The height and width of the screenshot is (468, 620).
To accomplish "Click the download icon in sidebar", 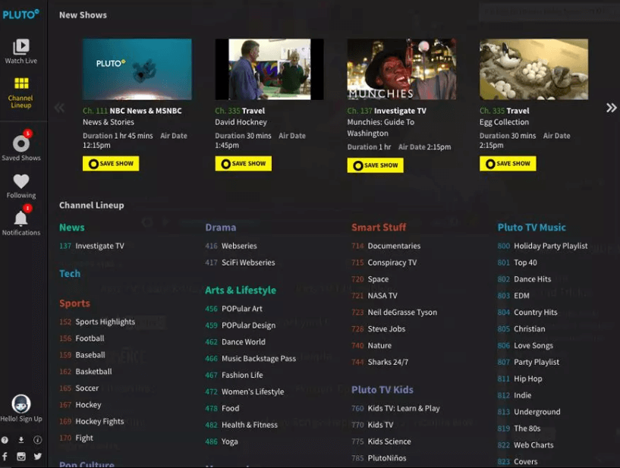I will coord(21,440).
